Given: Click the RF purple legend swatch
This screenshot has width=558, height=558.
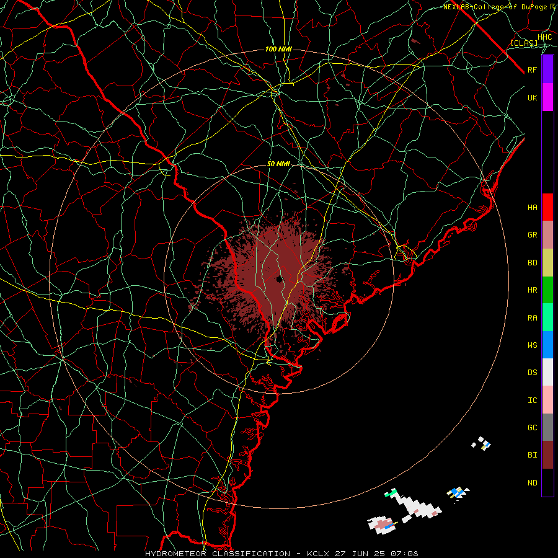Looking at the screenshot, I should click(547, 69).
